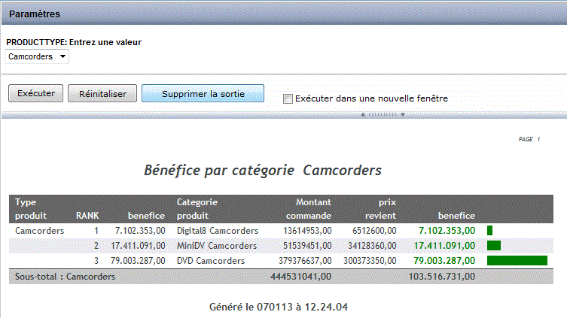Image resolution: width=567 pixels, height=318 pixels.
Task: Click the Réinitialiser button
Action: coord(102,93)
